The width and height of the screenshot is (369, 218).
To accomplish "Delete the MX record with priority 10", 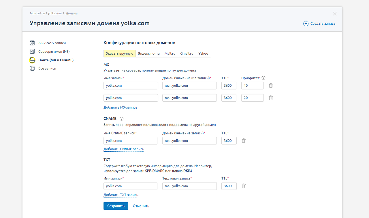I will point(271,86).
